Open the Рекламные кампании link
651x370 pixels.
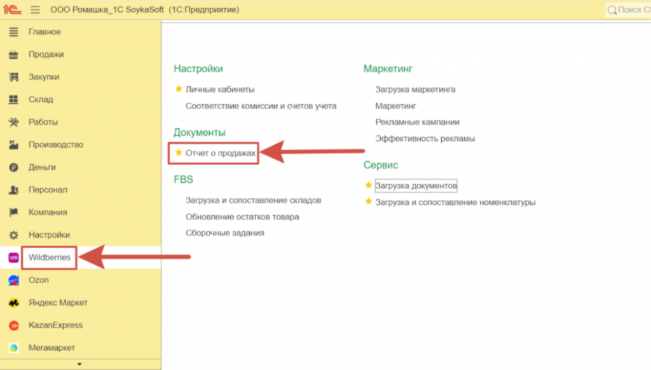[x=417, y=122]
